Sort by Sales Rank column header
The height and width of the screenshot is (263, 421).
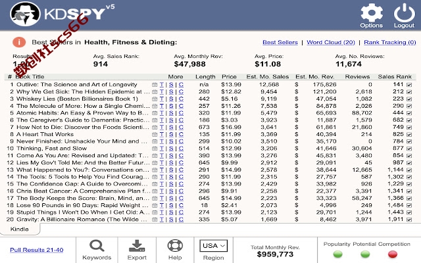click(395, 77)
